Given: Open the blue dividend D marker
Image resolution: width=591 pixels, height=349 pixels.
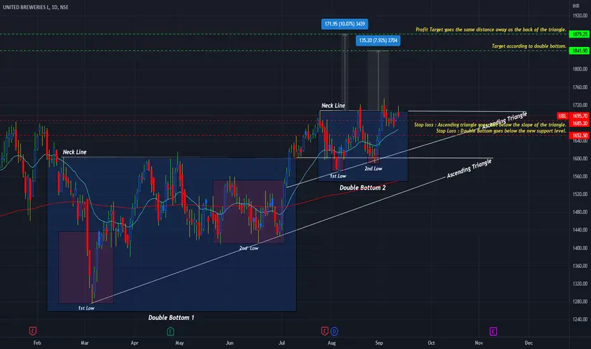Looking at the screenshot, I should coord(334,331).
